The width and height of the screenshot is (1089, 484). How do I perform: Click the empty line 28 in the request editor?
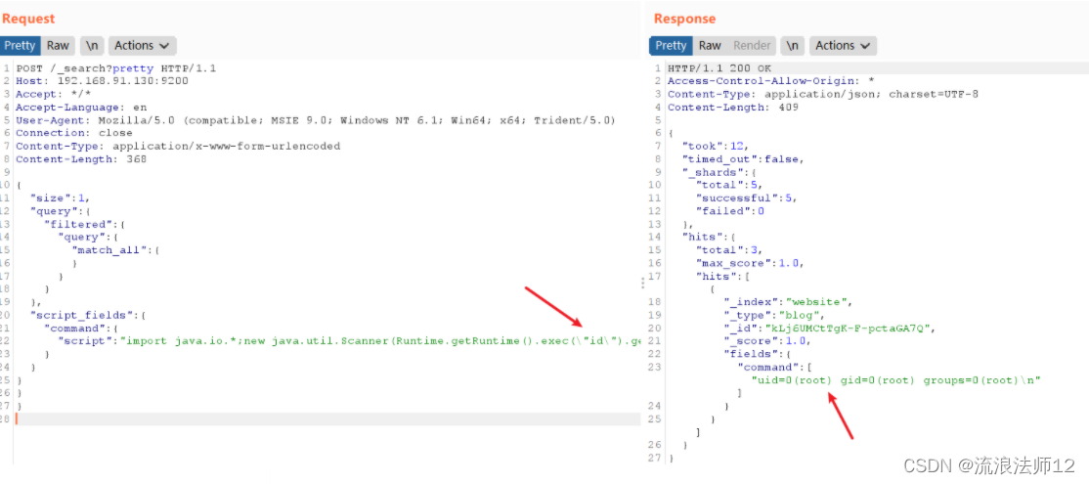click(327, 419)
